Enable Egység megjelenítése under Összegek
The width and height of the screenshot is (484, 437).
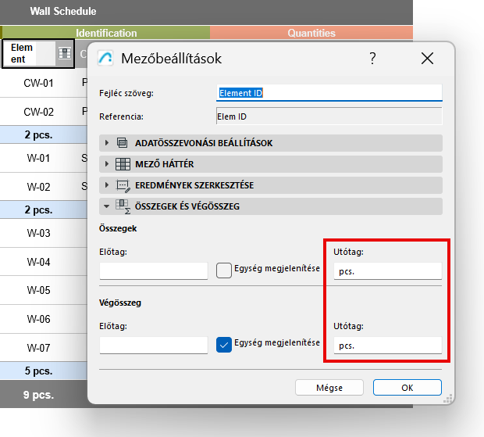224,270
